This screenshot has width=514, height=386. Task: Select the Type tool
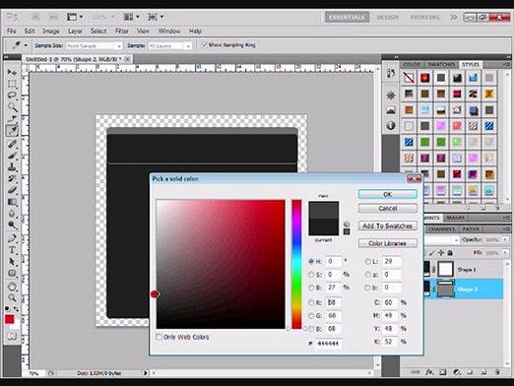(12, 250)
